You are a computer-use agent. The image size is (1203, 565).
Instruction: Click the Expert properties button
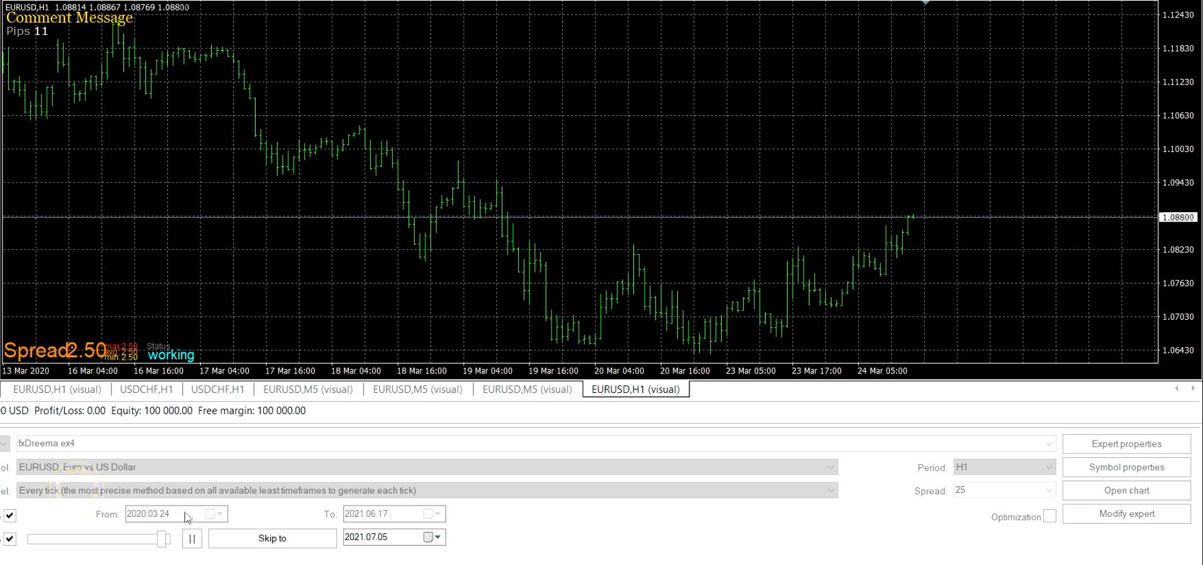pyautogui.click(x=1127, y=444)
